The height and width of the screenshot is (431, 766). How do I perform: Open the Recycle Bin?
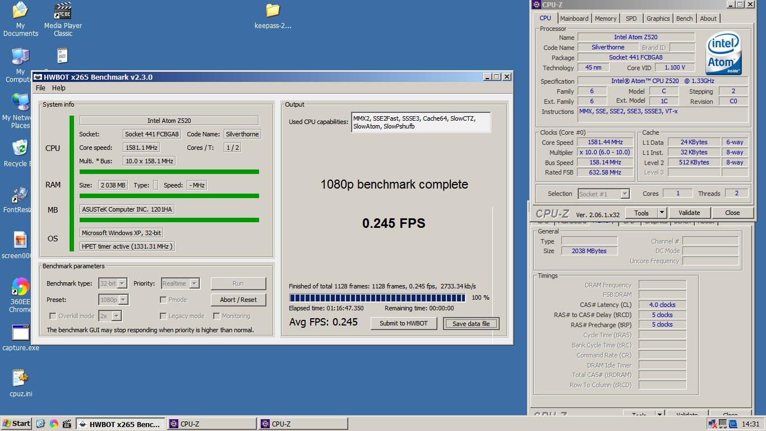point(20,153)
